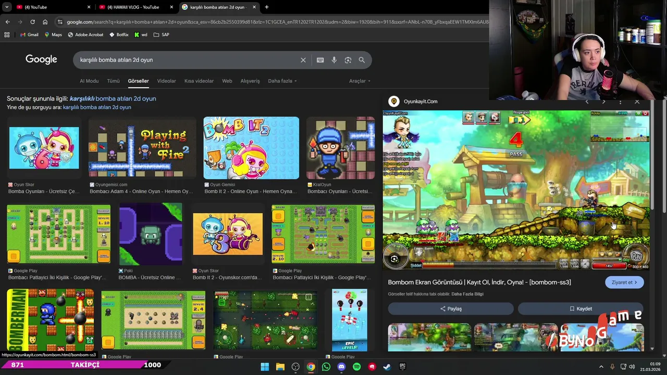Open the site information icon in the address bar
The height and width of the screenshot is (375, 667).
tap(60, 22)
